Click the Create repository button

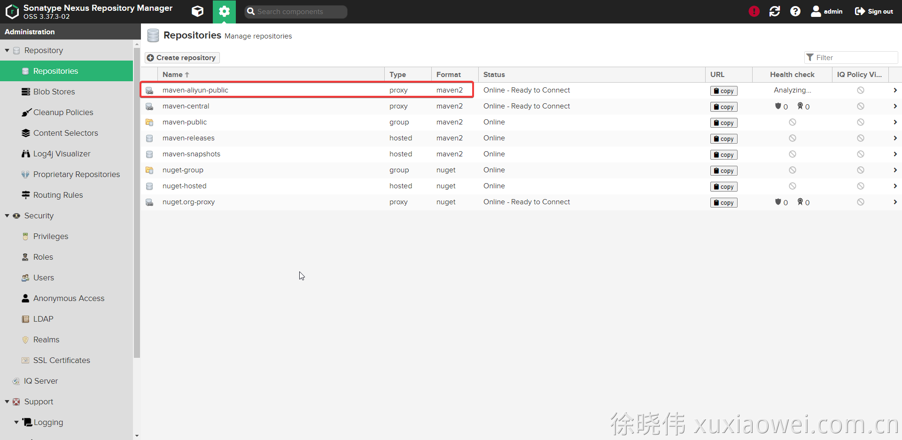pos(182,58)
